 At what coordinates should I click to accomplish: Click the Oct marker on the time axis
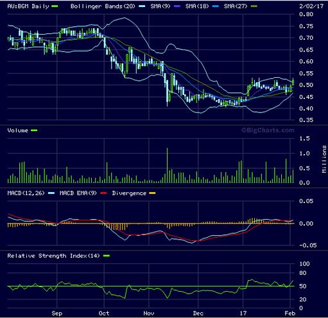pyautogui.click(x=104, y=314)
